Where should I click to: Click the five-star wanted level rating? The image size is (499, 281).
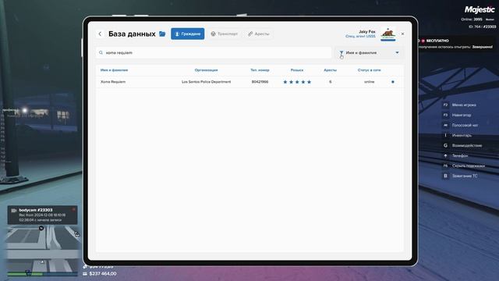point(297,82)
